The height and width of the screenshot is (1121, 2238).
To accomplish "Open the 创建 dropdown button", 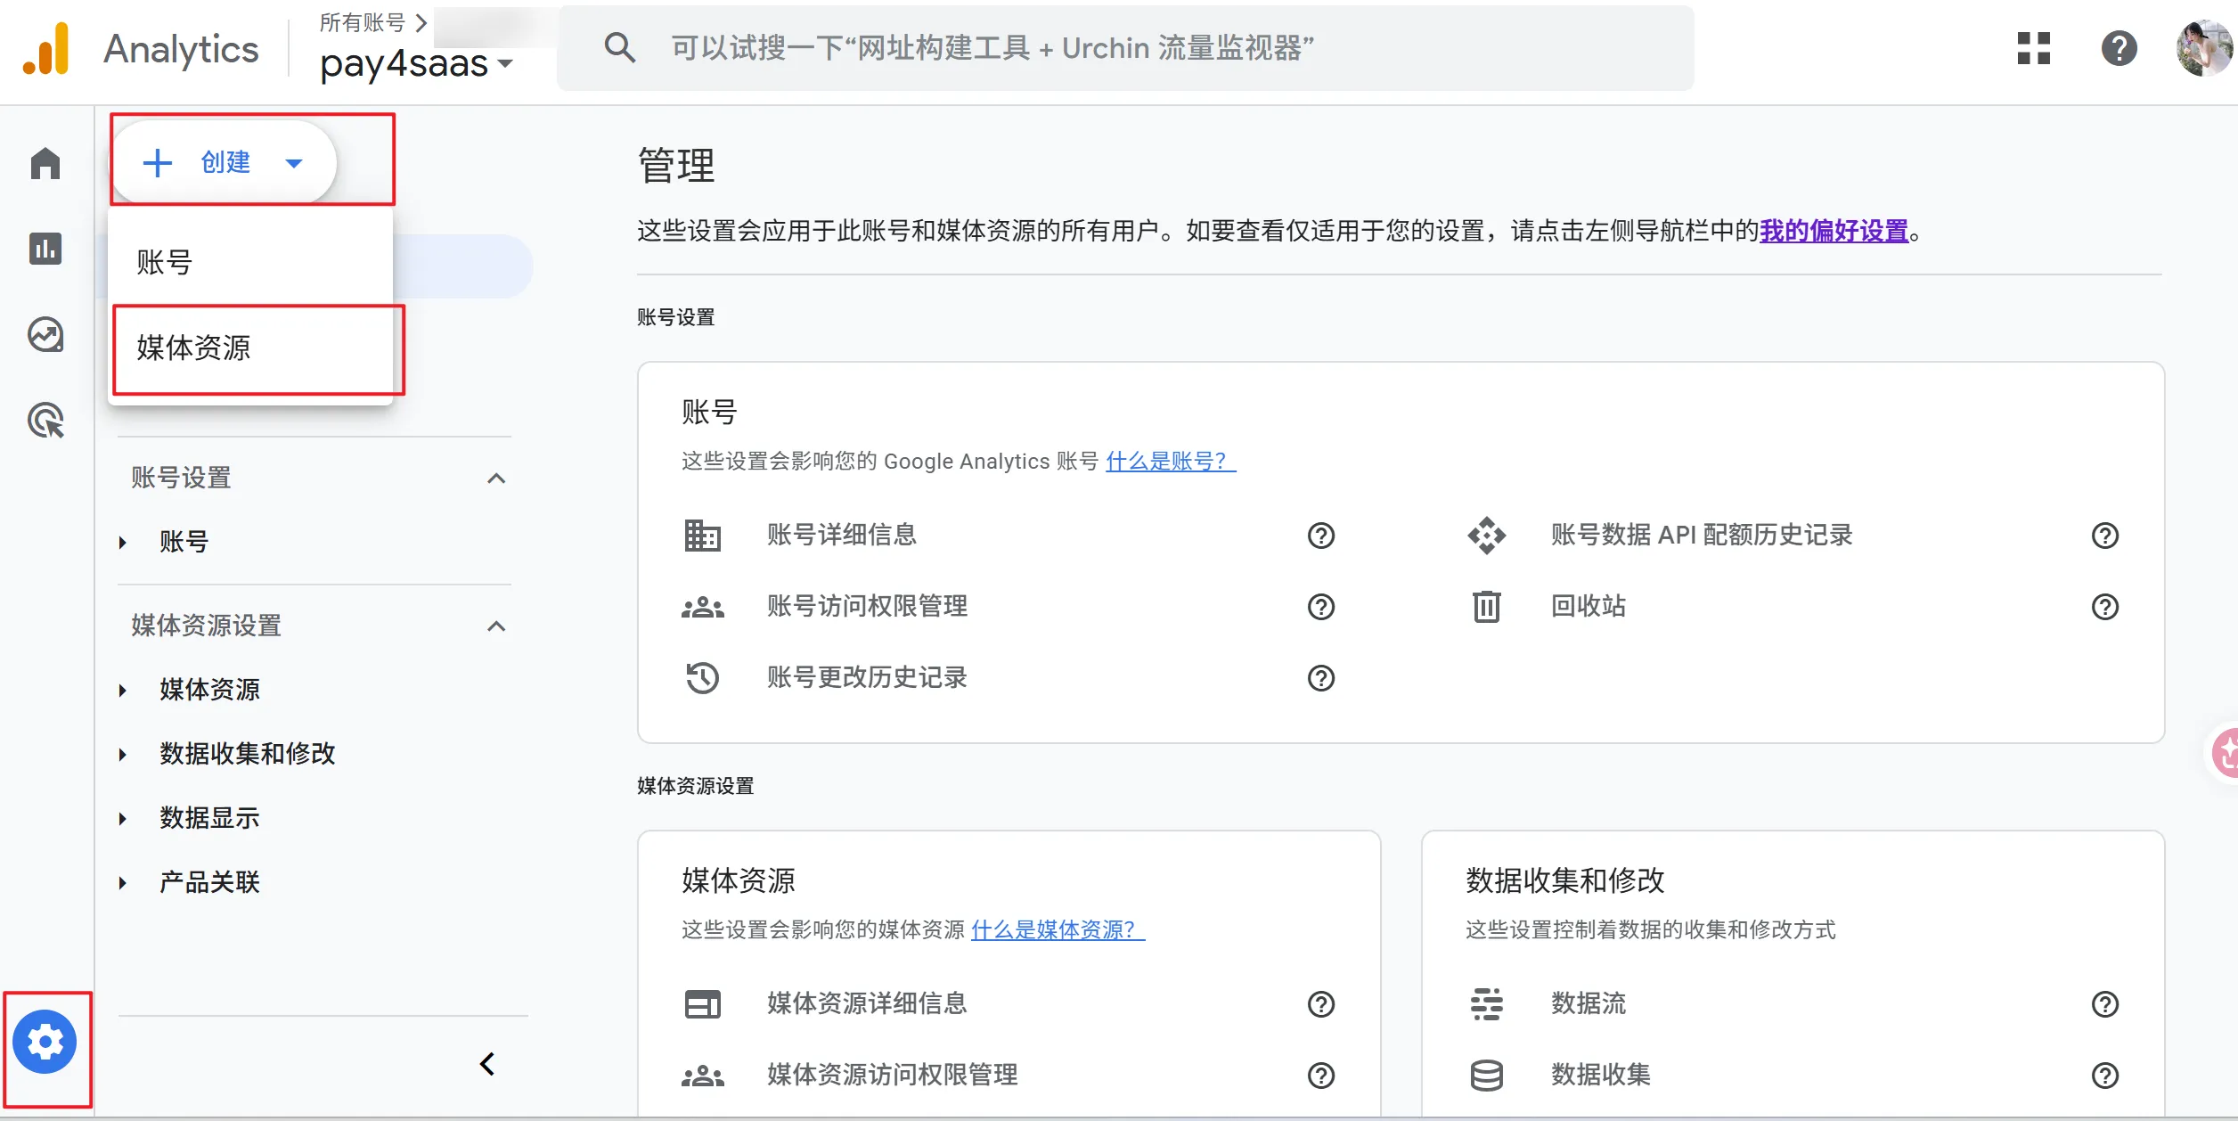I will pyautogui.click(x=225, y=162).
